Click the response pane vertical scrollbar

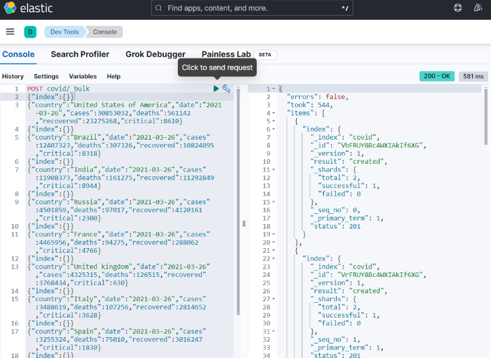click(486, 116)
